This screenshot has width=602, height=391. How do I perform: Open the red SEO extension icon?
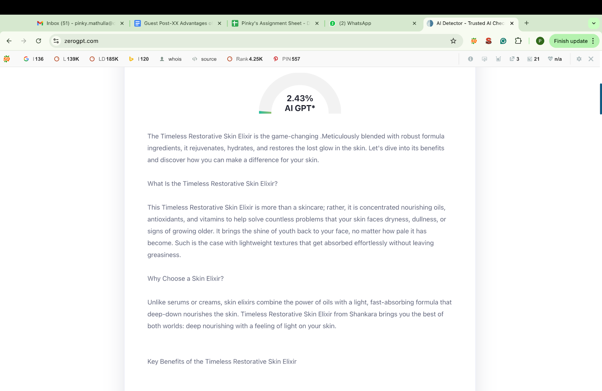coord(488,41)
